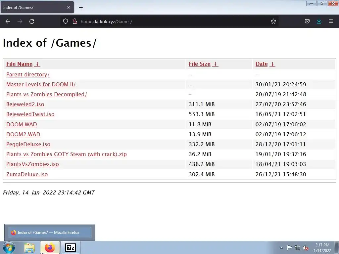
Task: Download ZumaDeluxe.iso
Action: [27, 174]
